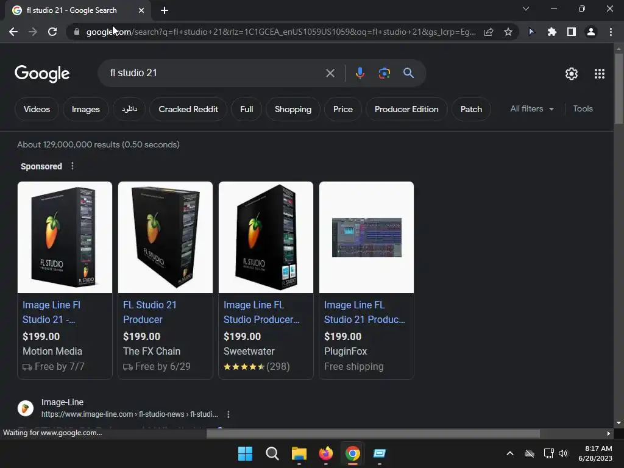Open the FL Studio 21 Producer listing

pos(150,313)
